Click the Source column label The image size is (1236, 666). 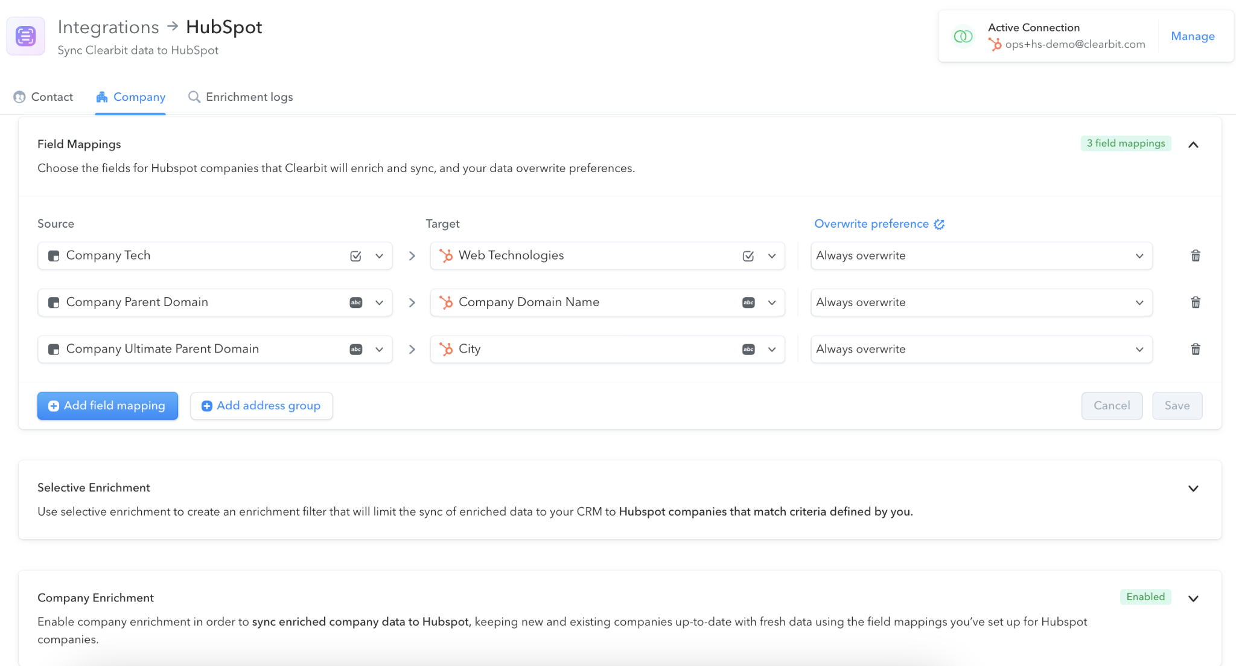point(56,224)
